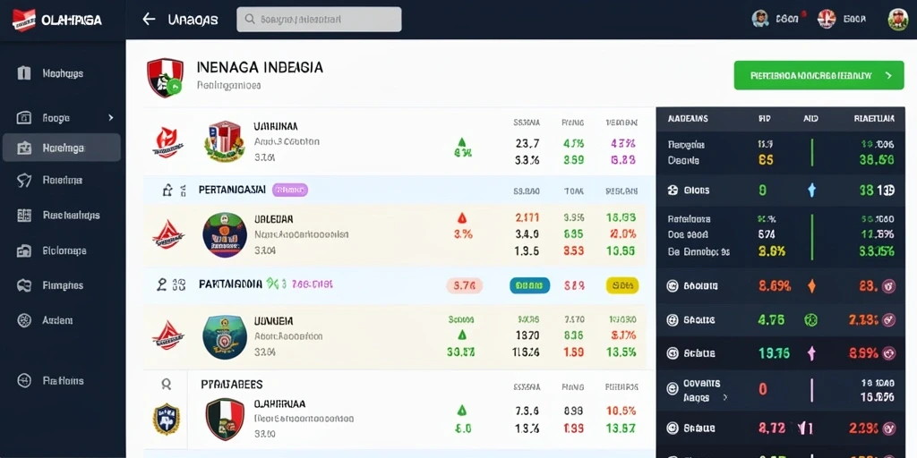Click the green button at top right
Image resolution: width=917 pixels, height=458 pixels.
point(818,75)
